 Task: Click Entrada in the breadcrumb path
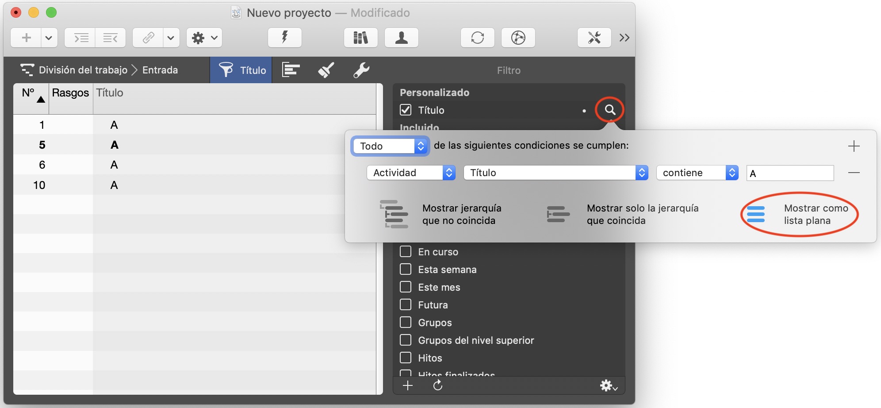point(160,69)
